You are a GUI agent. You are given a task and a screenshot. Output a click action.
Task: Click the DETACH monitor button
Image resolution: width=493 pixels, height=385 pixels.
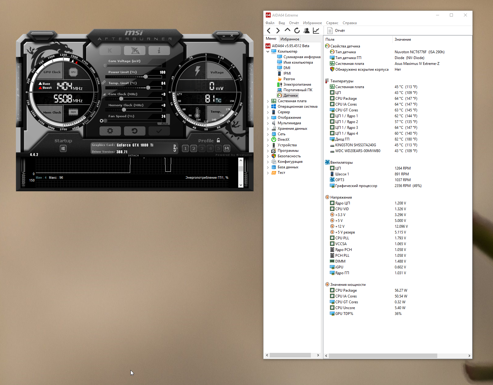coord(133,155)
